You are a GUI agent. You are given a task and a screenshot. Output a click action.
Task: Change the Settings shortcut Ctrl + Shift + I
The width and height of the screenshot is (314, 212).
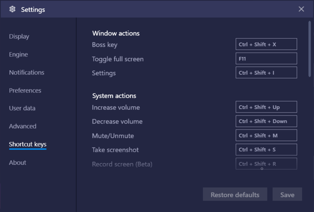point(266,72)
